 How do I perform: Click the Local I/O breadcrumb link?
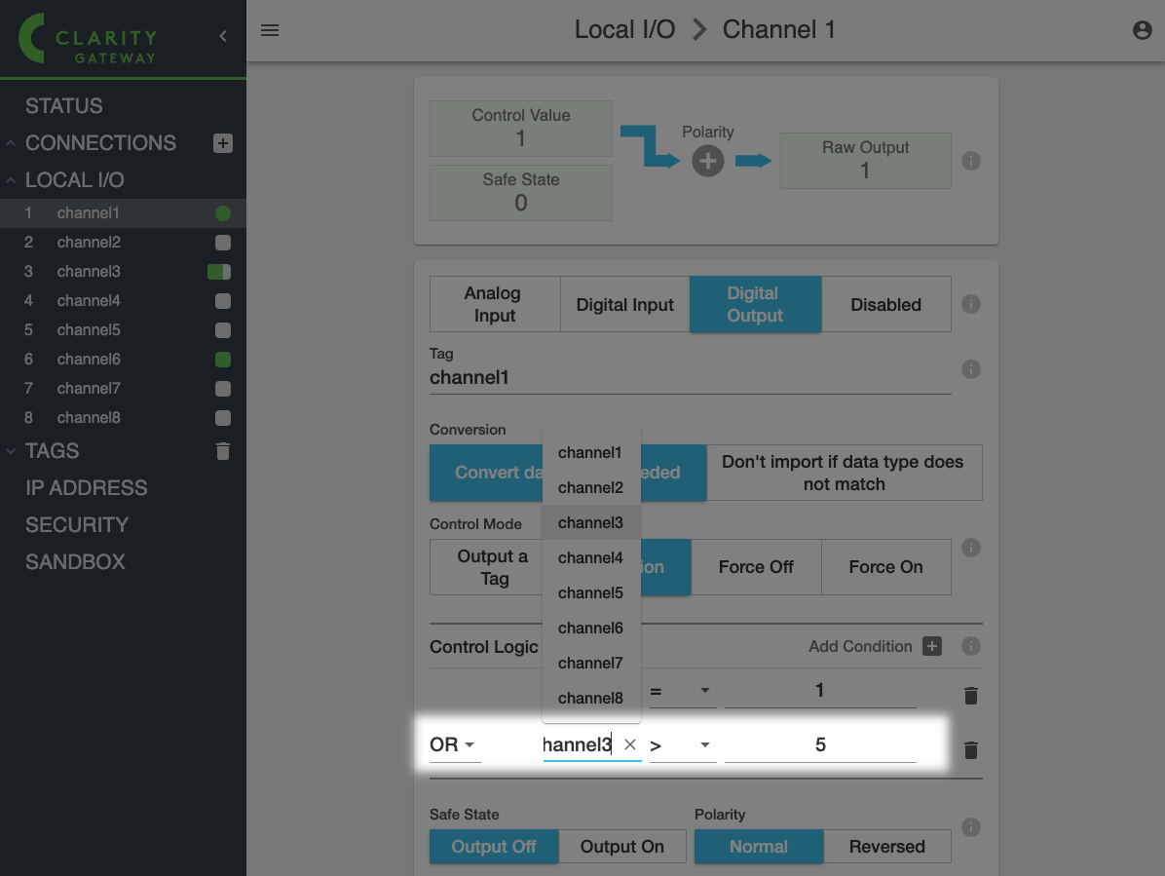pyautogui.click(x=624, y=30)
